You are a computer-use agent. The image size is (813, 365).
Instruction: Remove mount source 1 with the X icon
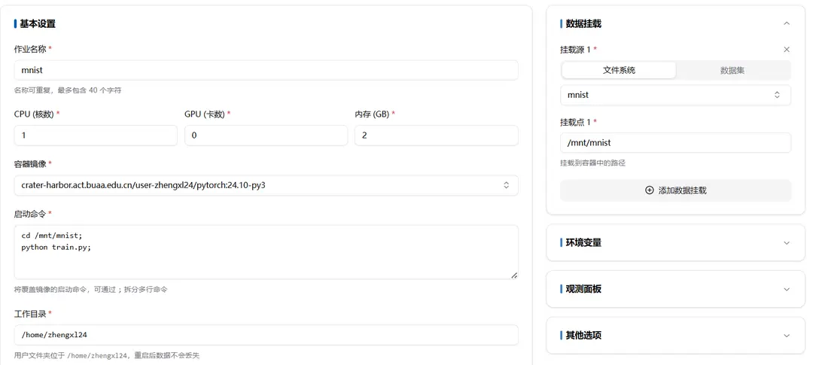pos(787,50)
